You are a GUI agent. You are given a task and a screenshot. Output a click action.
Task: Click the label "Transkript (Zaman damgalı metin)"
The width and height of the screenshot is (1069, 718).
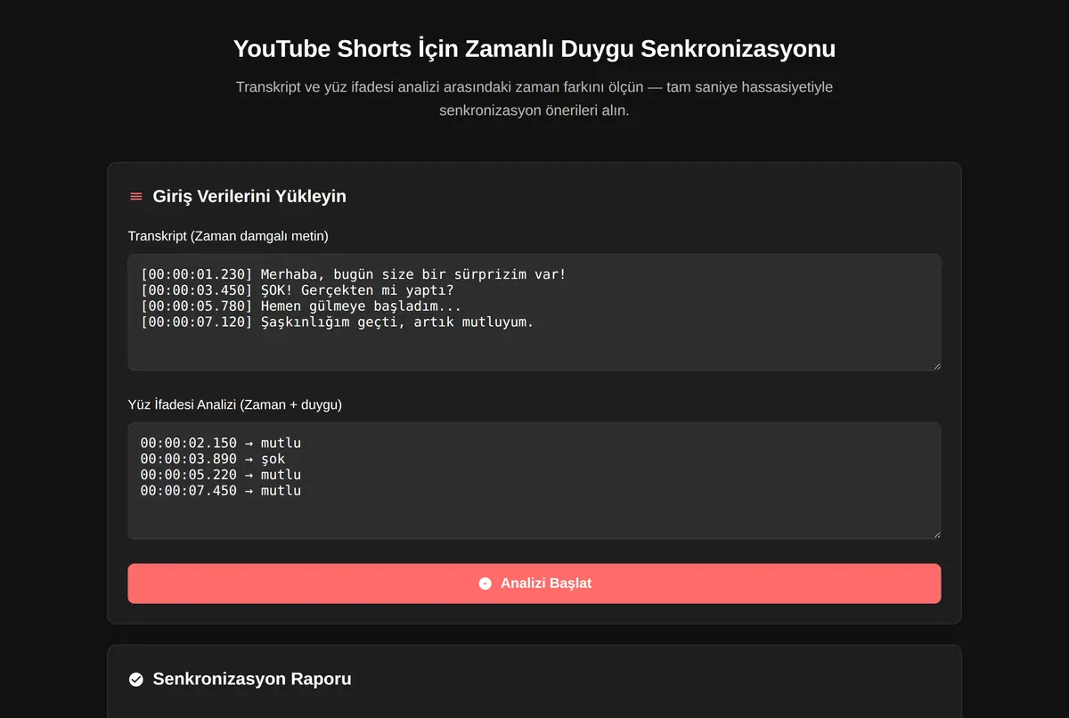click(x=228, y=236)
